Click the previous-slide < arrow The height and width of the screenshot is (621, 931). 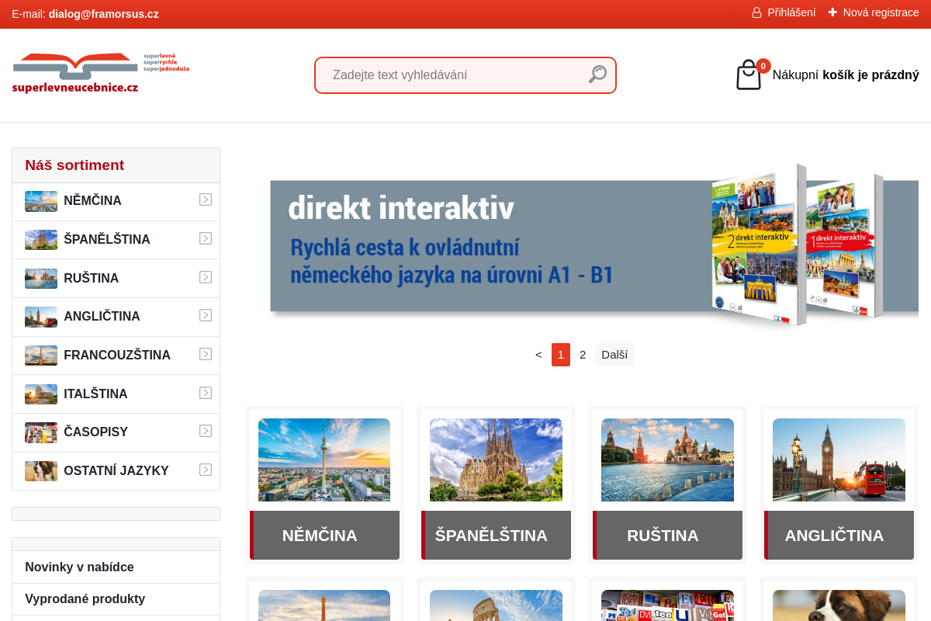click(x=538, y=355)
